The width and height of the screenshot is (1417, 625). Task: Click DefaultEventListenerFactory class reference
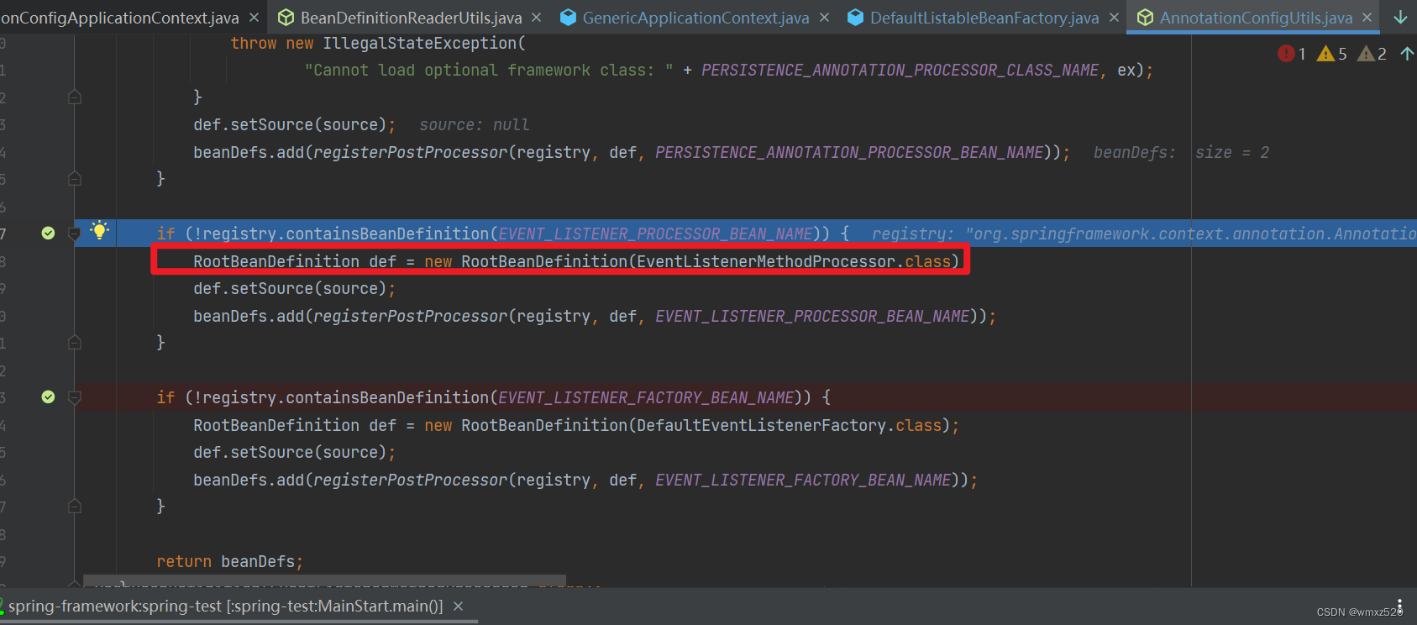pyautogui.click(x=761, y=426)
